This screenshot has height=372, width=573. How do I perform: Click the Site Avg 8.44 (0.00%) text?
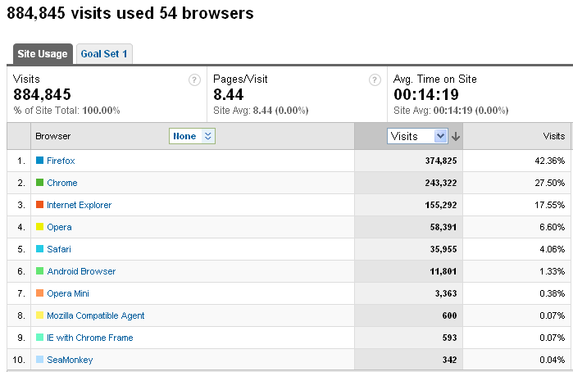[x=261, y=111]
